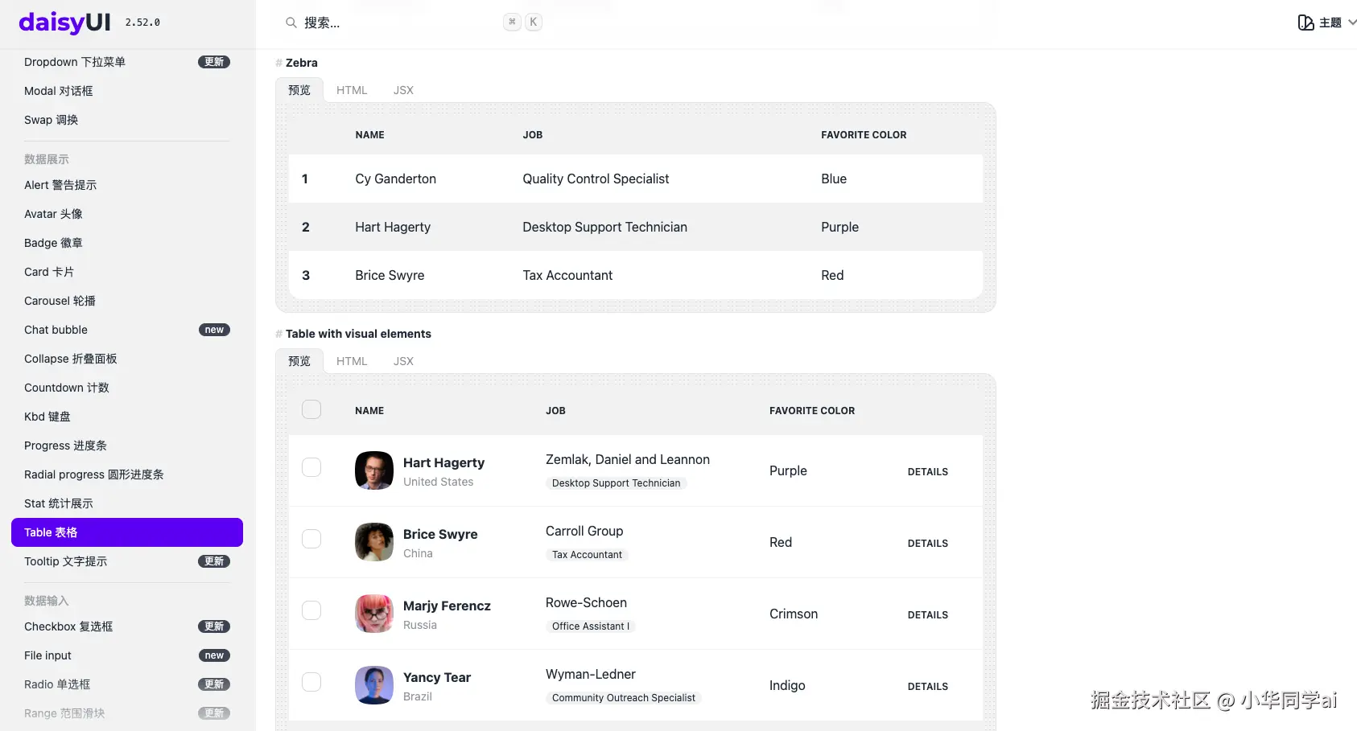Click DETAILS button for Yancy Tear
The width and height of the screenshot is (1357, 731).
tap(927, 687)
